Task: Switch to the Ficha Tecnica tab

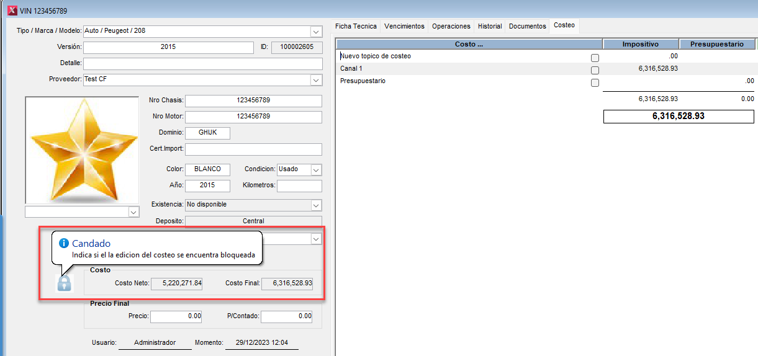Action: coord(356,26)
